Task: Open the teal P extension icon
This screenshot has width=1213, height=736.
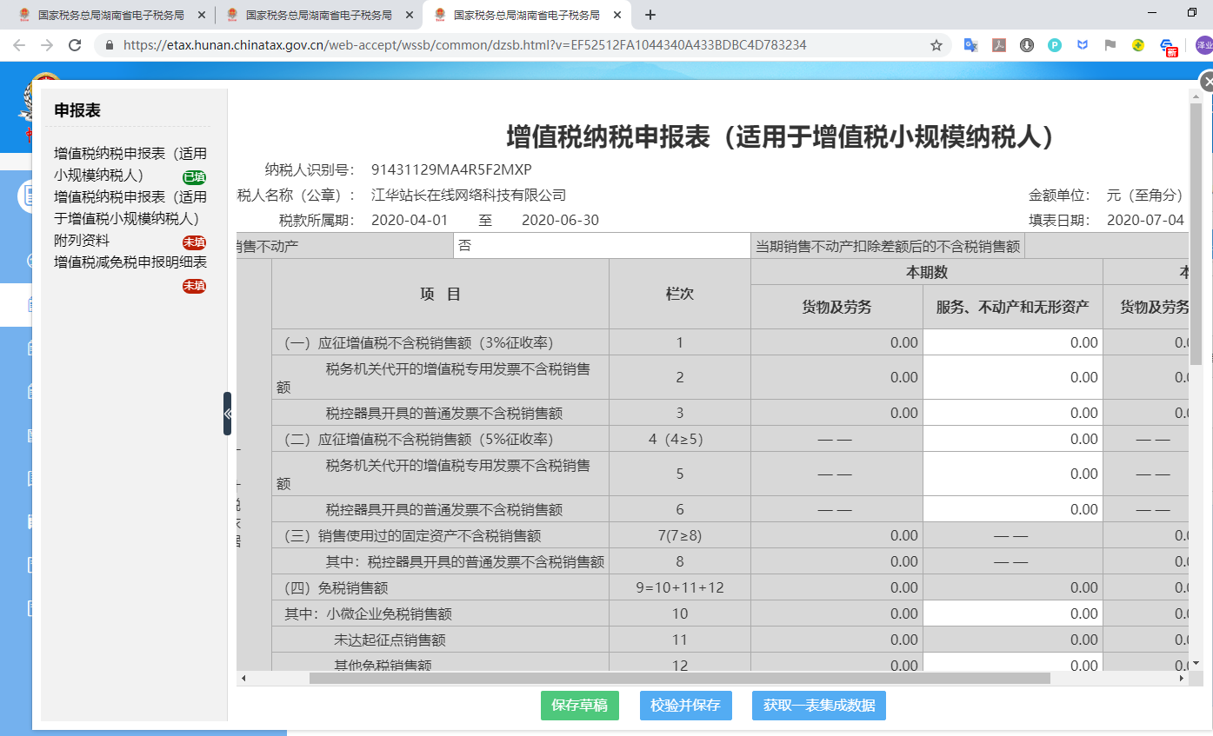Action: coord(1055,45)
